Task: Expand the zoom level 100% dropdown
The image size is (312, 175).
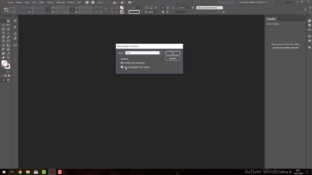Action: [x=108, y=2]
